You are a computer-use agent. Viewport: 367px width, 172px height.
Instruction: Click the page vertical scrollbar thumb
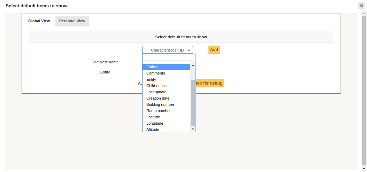tap(364, 91)
